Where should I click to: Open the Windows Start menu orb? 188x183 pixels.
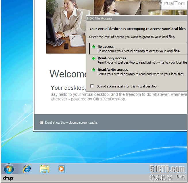pyautogui.click(x=9, y=169)
